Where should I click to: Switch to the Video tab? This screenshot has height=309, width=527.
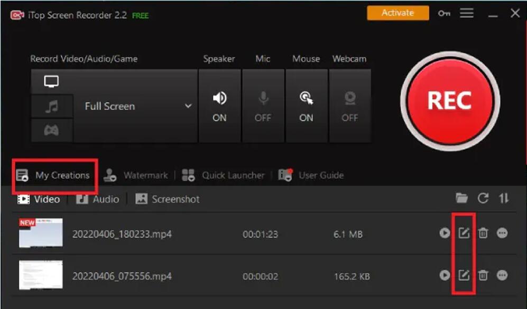pos(39,199)
